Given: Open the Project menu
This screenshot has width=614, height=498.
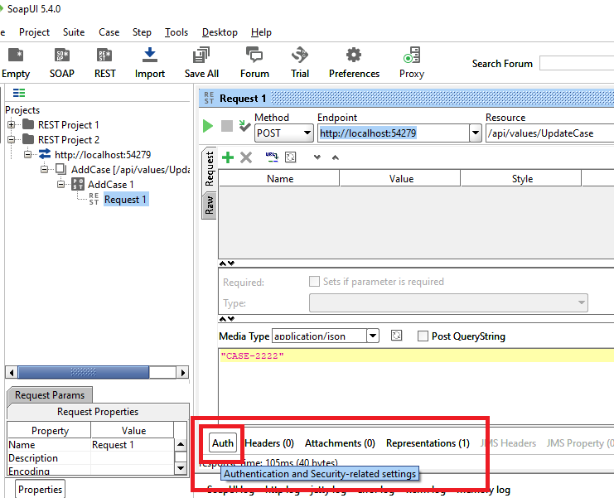Looking at the screenshot, I should click(x=35, y=32).
